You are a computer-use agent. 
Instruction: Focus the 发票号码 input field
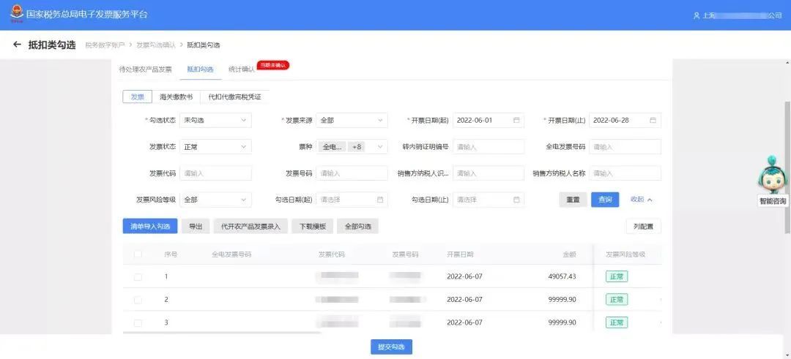pos(352,173)
